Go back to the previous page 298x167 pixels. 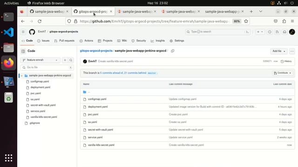(23, 21)
